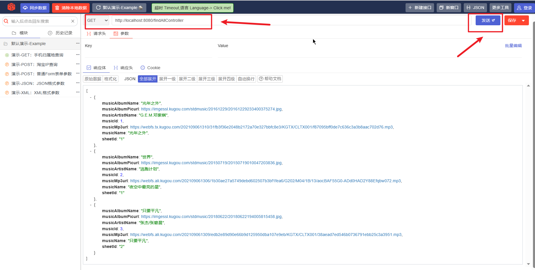Open options for JSON格式参数 item
Image resolution: width=535 pixels, height=270 pixels.
(78, 83)
